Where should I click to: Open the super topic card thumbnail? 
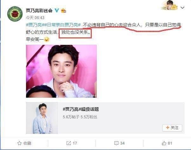tap(42, 118)
